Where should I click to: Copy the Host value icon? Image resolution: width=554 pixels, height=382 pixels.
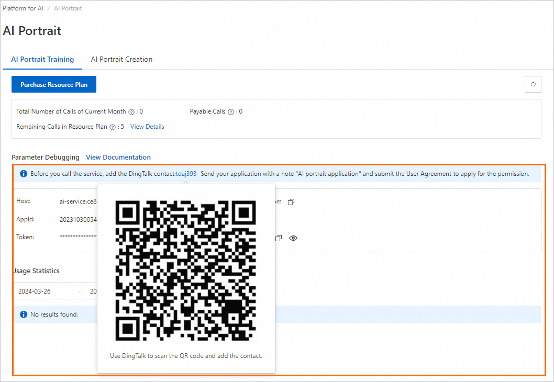pyautogui.click(x=291, y=202)
